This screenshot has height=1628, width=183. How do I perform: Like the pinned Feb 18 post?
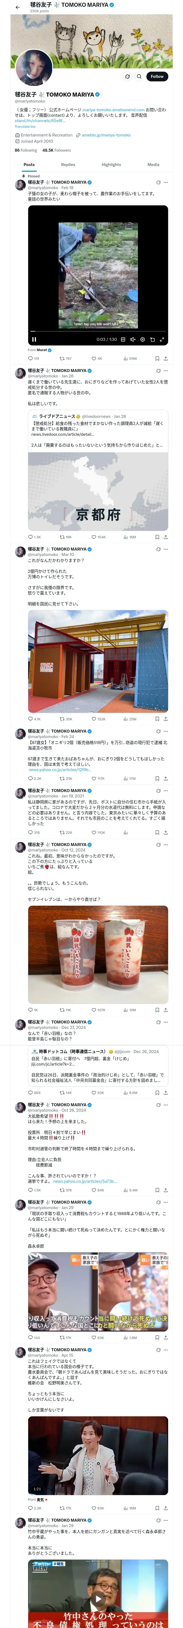click(94, 358)
